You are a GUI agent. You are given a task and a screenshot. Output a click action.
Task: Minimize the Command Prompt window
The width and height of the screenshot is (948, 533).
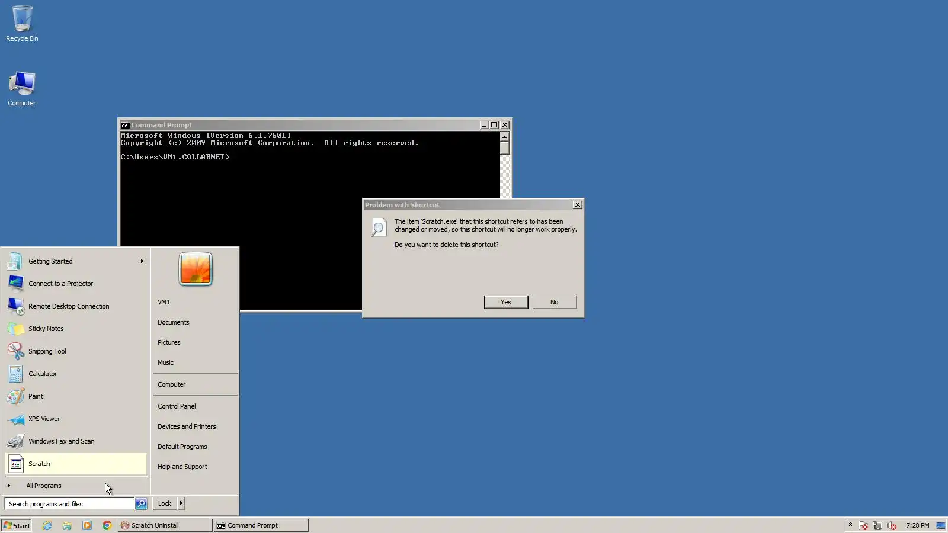(483, 125)
